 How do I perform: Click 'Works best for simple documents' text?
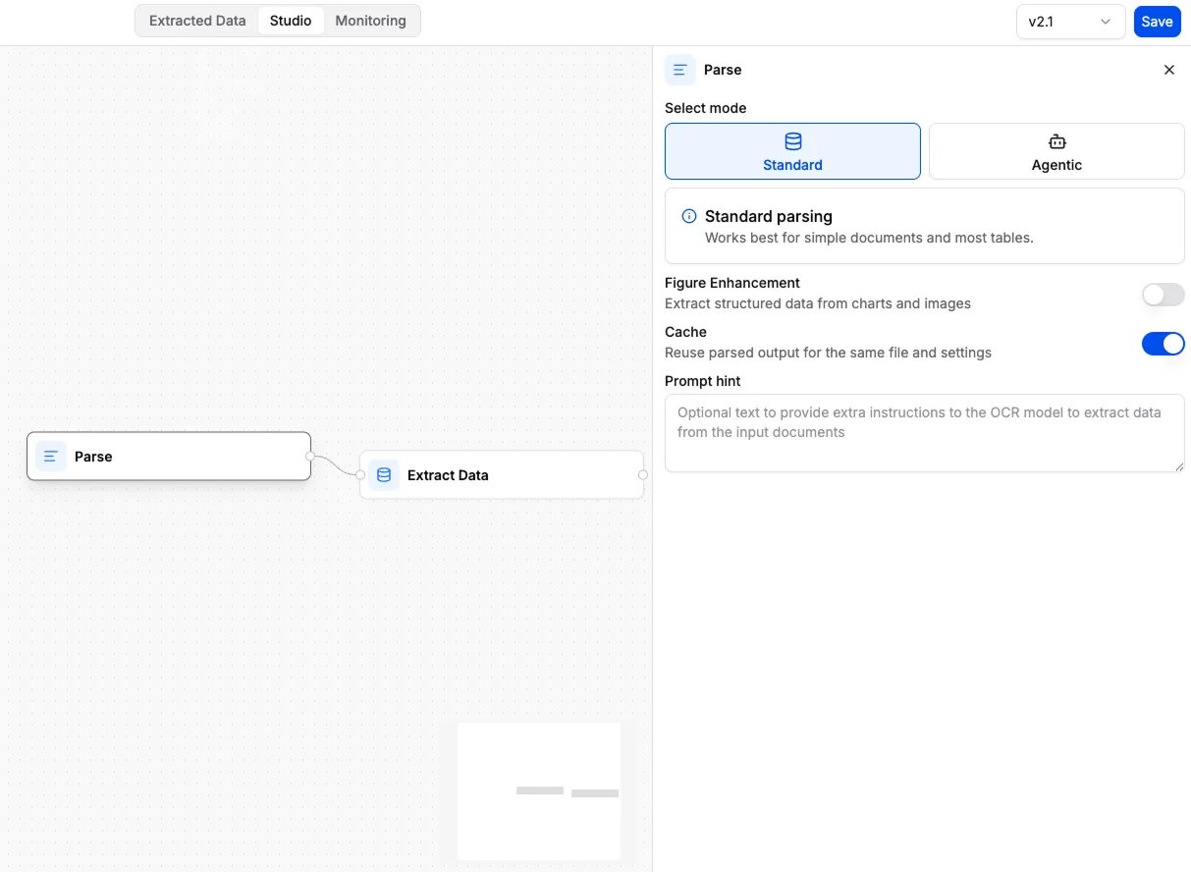[x=869, y=238]
